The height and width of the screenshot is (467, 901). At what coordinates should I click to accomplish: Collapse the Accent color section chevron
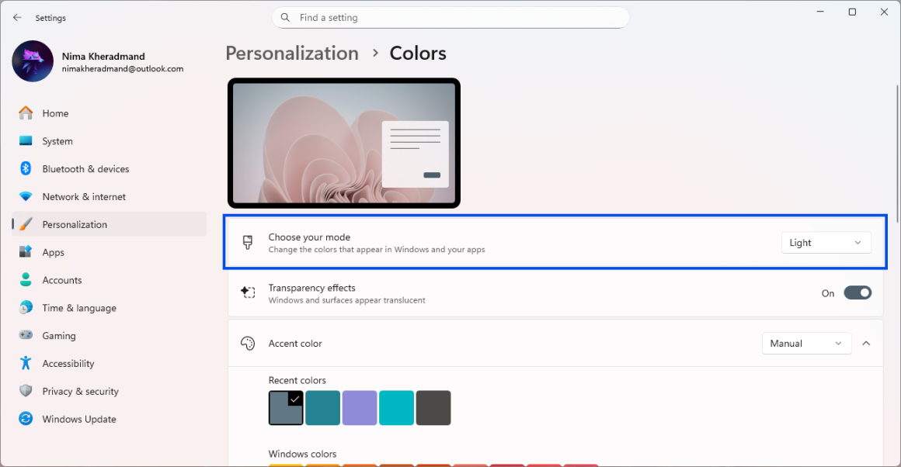point(867,344)
